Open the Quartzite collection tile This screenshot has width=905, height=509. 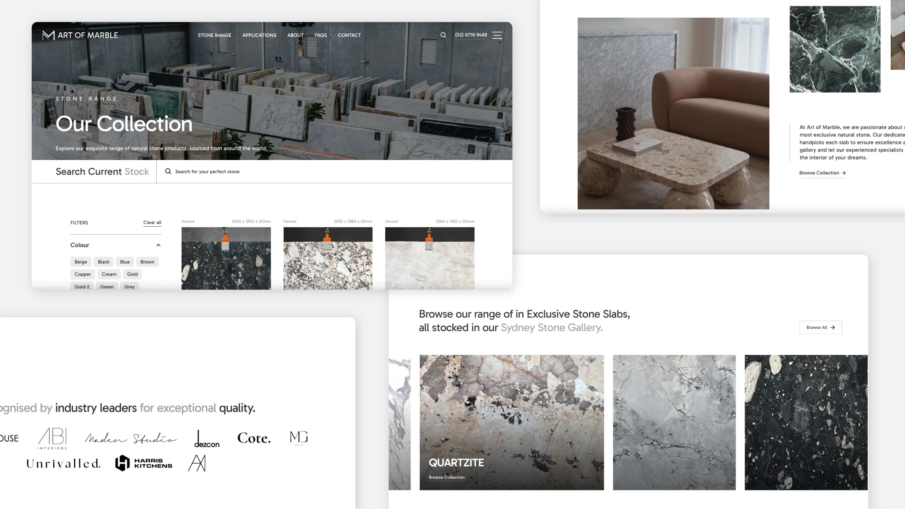[511, 422]
